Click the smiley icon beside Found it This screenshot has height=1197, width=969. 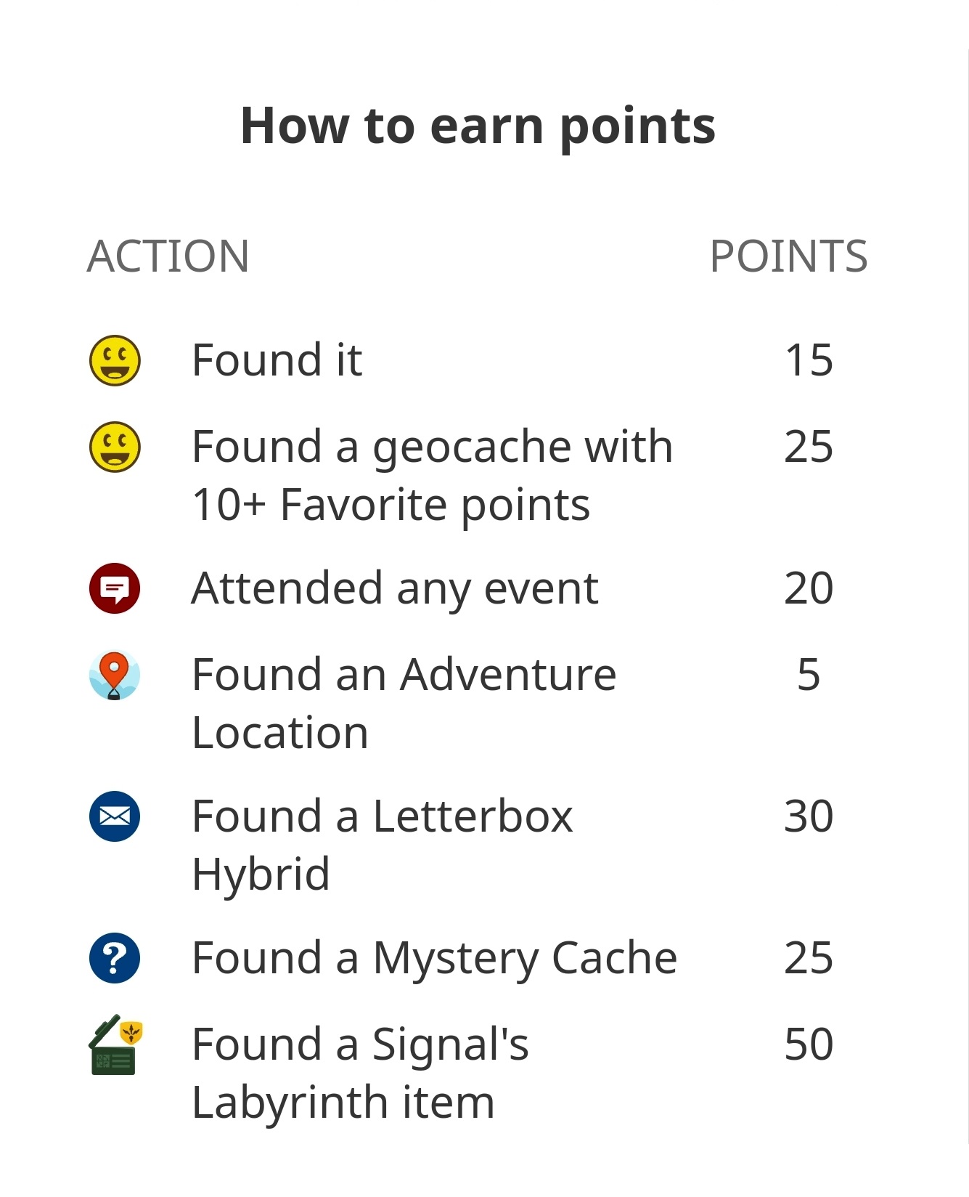coord(115,360)
